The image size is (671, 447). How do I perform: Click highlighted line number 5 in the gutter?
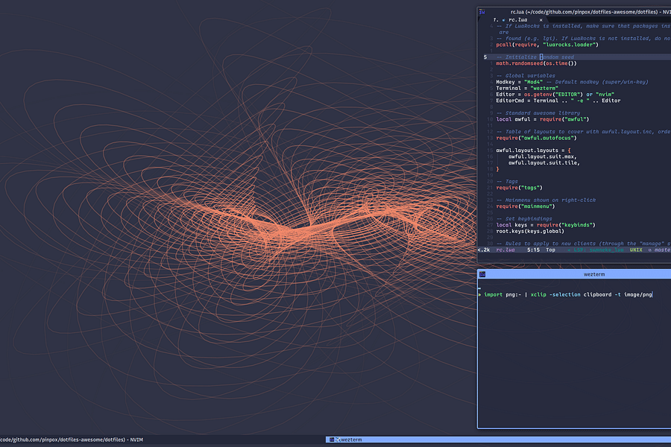tap(484, 56)
